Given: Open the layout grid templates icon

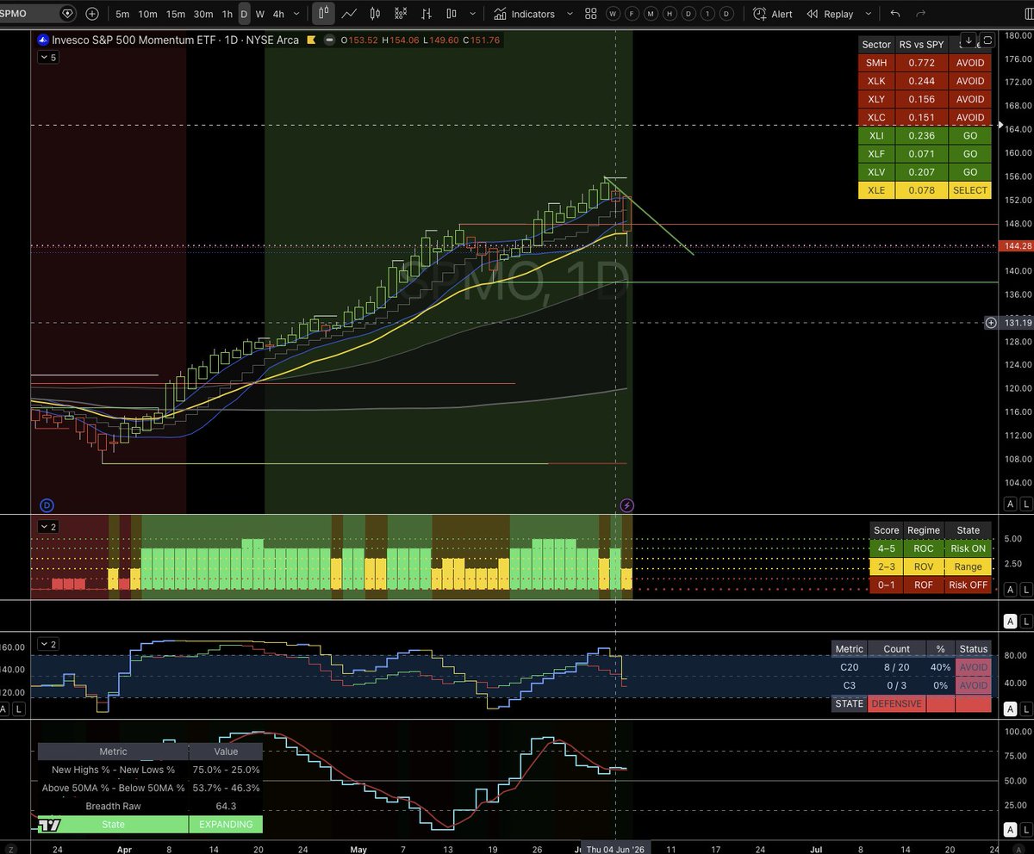Looking at the screenshot, I should [x=590, y=14].
